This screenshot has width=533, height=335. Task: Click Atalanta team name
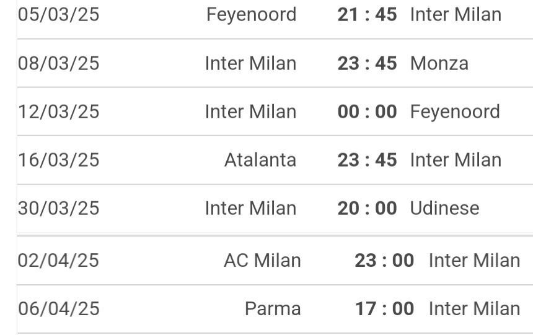coord(260,160)
